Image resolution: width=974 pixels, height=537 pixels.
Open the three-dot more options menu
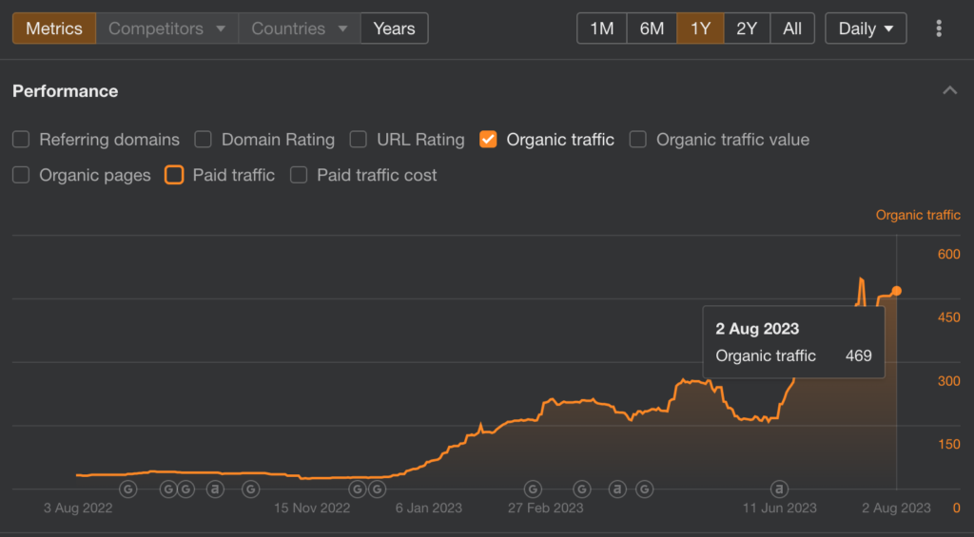tap(939, 29)
